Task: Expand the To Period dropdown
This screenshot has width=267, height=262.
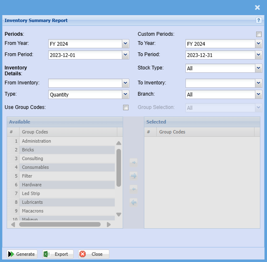Action: (259, 55)
